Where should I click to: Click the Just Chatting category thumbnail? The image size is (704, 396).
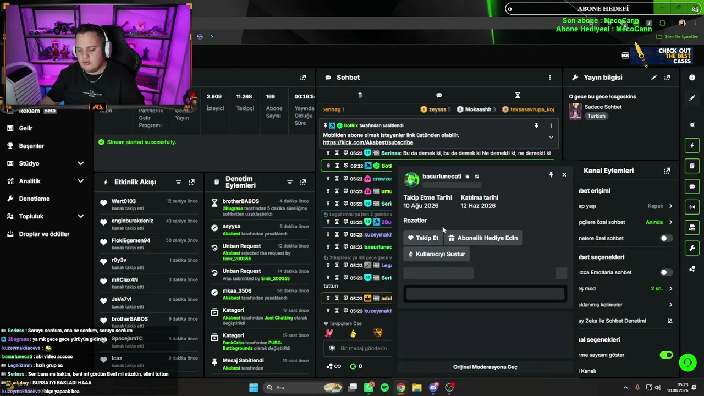tap(575, 111)
